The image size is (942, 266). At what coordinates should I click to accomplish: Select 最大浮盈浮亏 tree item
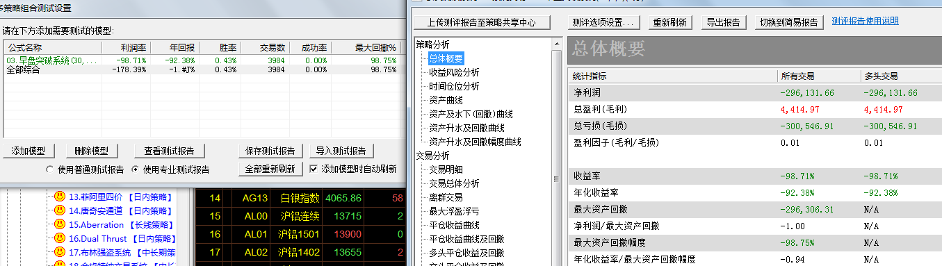[x=454, y=211]
